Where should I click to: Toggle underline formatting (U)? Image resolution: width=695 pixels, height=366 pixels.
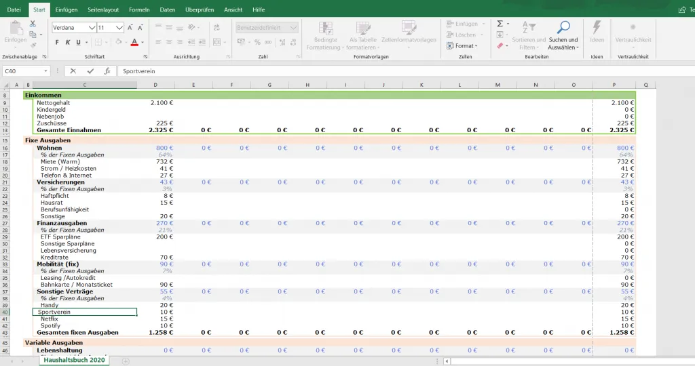pos(78,42)
